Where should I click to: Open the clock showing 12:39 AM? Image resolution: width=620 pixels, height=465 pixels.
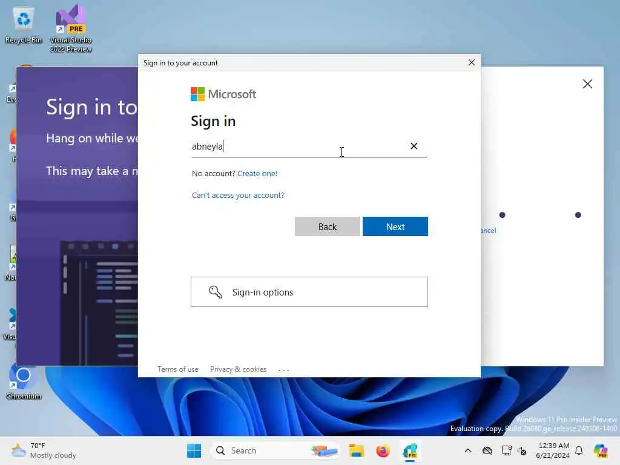(553, 450)
